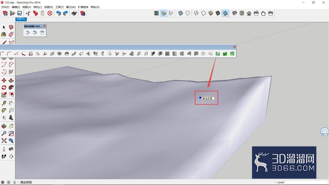The width and height of the screenshot is (329, 185).
Task: Pick the Rotate tool in left toolbar
Action: (4, 88)
